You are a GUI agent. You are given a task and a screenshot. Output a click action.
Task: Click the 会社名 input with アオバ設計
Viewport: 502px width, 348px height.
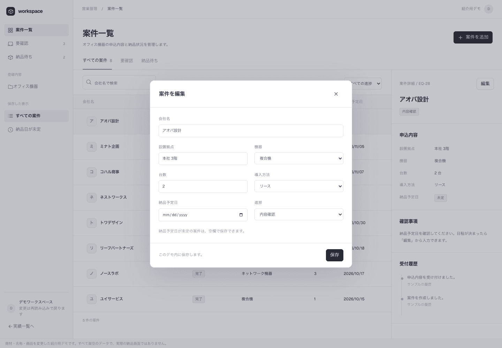pos(251,131)
